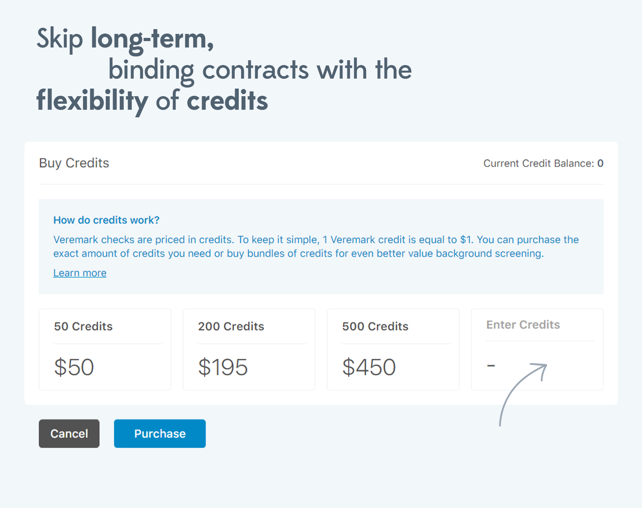Screen dimensions: 642x508
Task: Click the "binding contracts with the" headline line
Action: pos(260,70)
